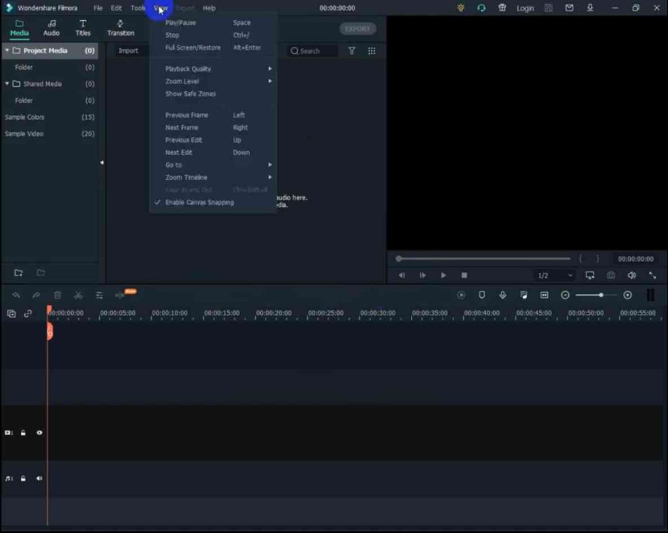Collapse the Shared Media tree

pos(7,84)
